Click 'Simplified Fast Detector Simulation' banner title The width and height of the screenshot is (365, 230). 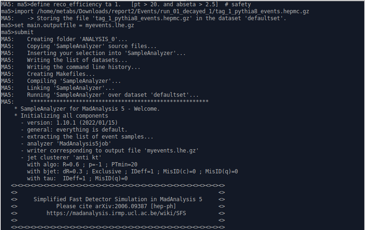[x=118, y=199]
